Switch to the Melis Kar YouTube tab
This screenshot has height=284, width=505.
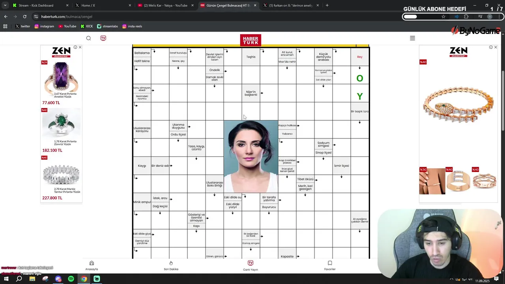166,6
